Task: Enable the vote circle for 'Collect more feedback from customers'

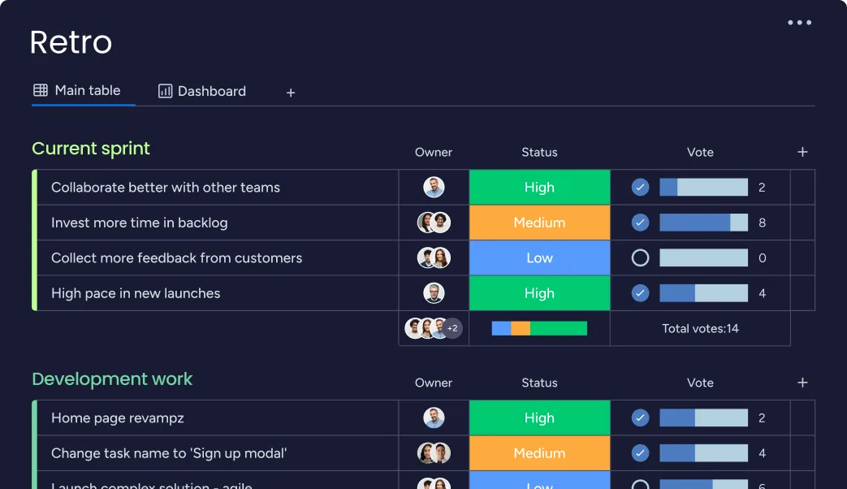Action: [639, 257]
